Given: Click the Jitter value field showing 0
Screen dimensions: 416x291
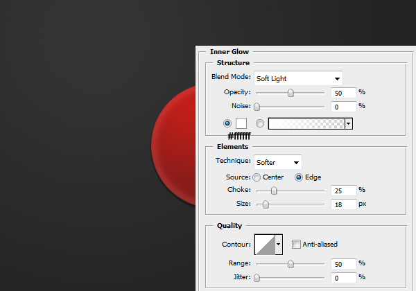Looking at the screenshot, I should 344,278.
